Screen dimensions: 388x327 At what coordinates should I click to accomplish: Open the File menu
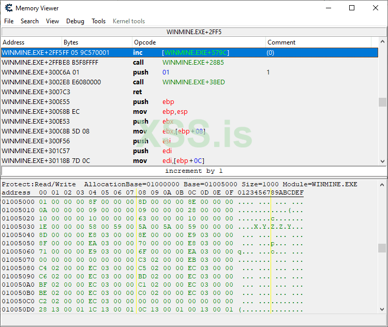click(9, 21)
